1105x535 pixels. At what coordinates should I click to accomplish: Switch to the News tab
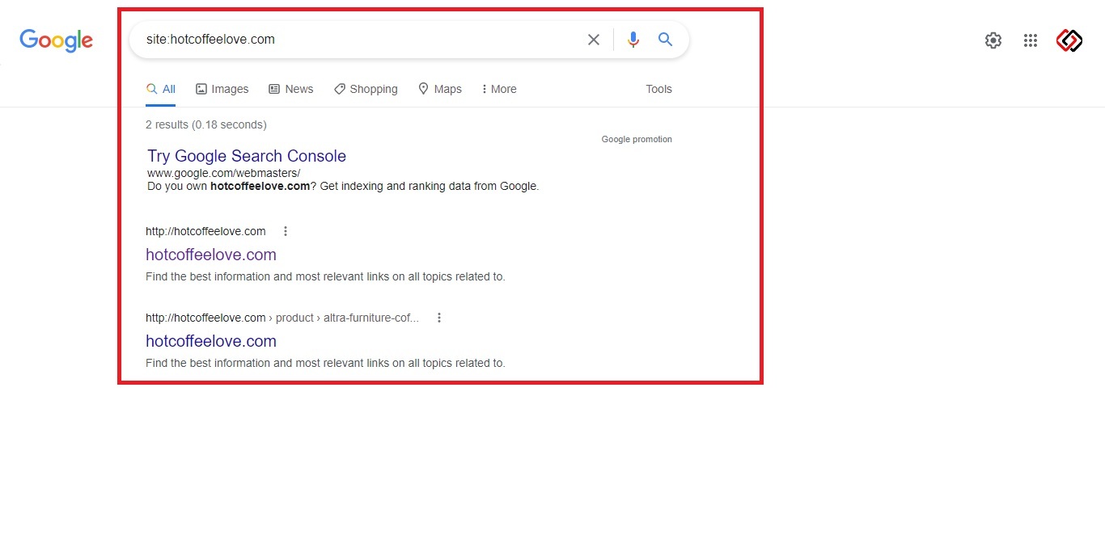[x=291, y=89]
